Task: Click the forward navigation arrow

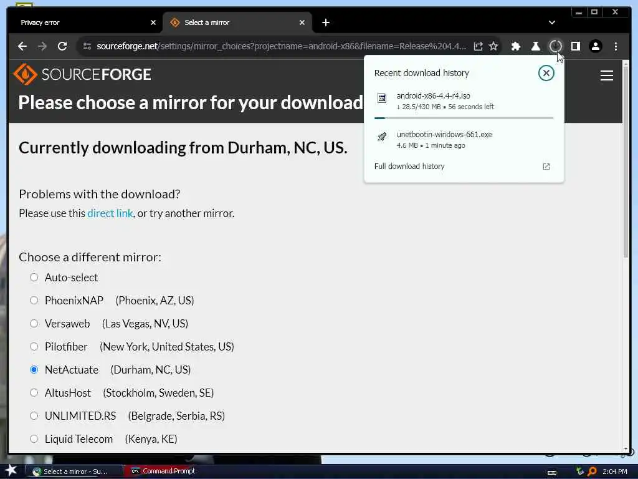Action: (42, 46)
